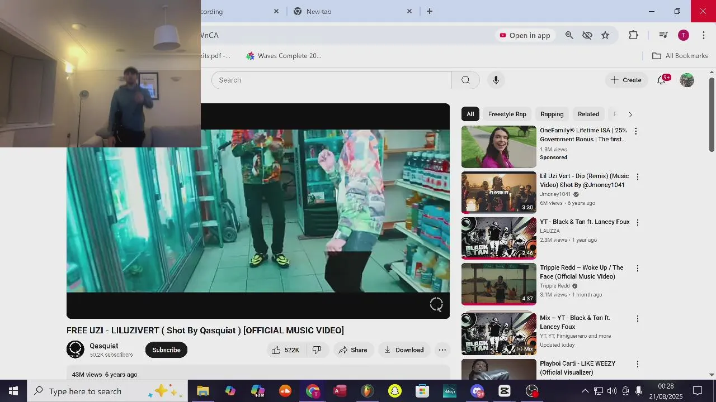Open FL Studio from the taskbar
716x402 pixels.
tap(367, 391)
